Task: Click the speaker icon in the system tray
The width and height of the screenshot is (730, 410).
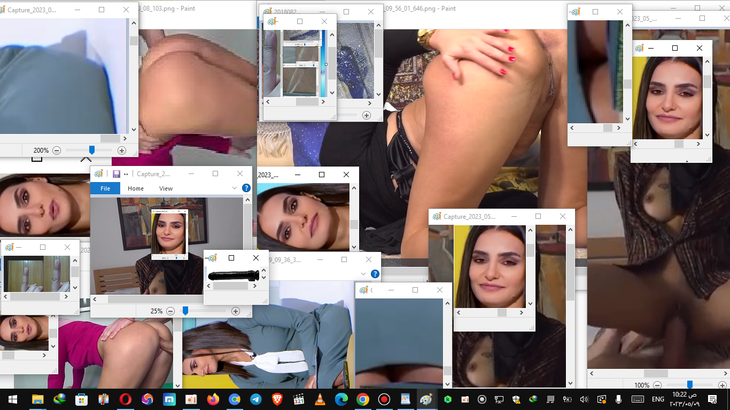Action: coord(583,399)
